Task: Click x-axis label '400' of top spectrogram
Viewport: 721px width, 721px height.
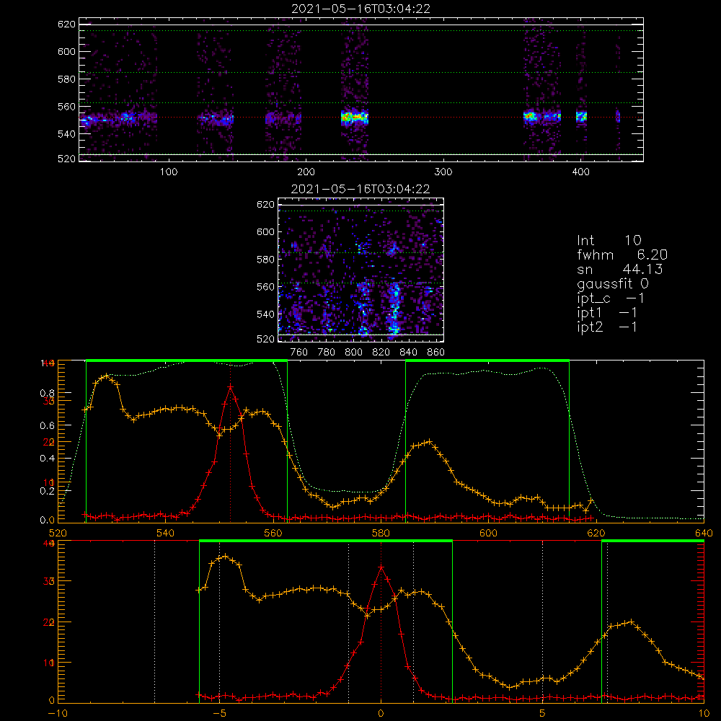Action: (580, 172)
